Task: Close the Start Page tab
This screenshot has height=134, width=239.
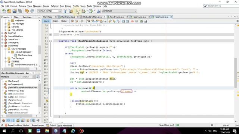Action: click(56, 17)
